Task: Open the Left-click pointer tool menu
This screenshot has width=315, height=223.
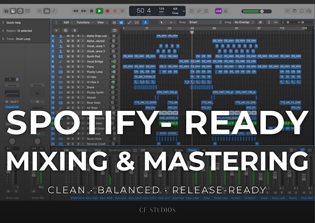Action: tap(163, 23)
